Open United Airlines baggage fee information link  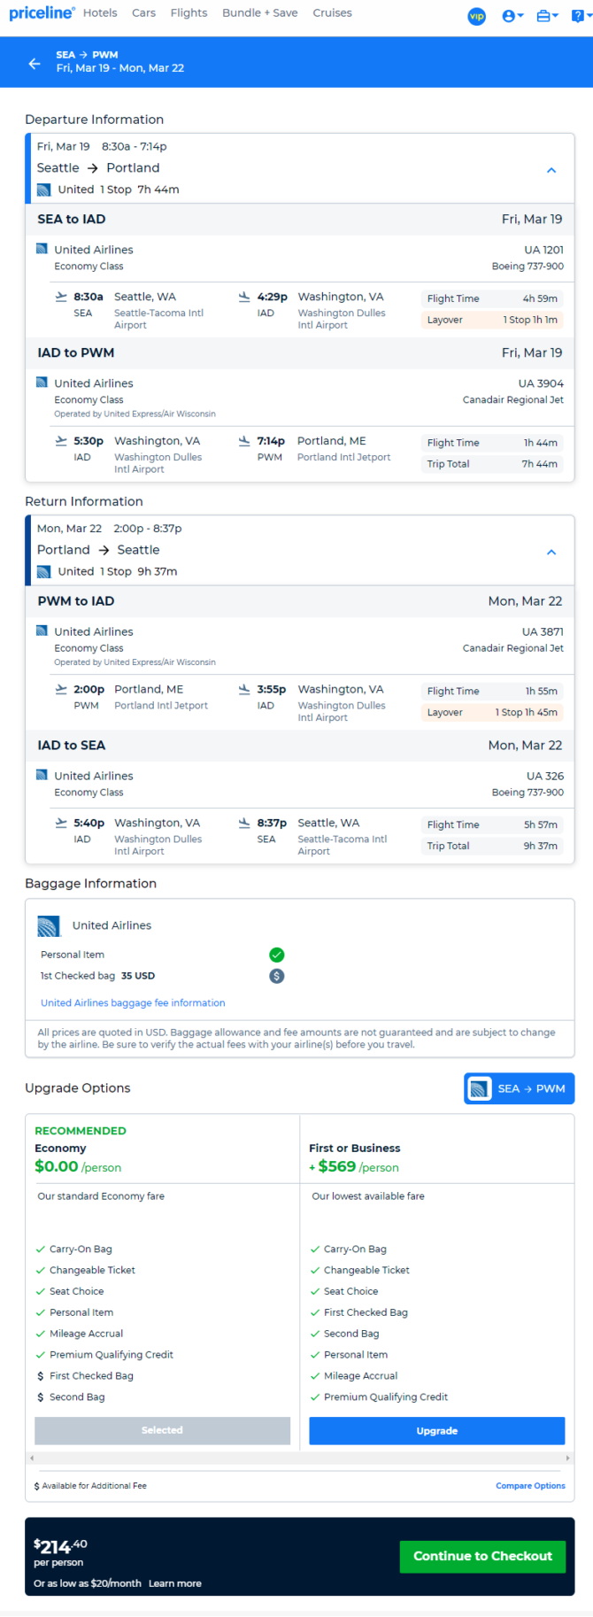pyautogui.click(x=133, y=1003)
